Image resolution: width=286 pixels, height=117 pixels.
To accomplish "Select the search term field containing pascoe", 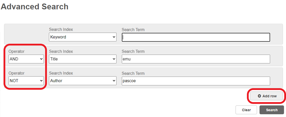I will (x=196, y=81).
